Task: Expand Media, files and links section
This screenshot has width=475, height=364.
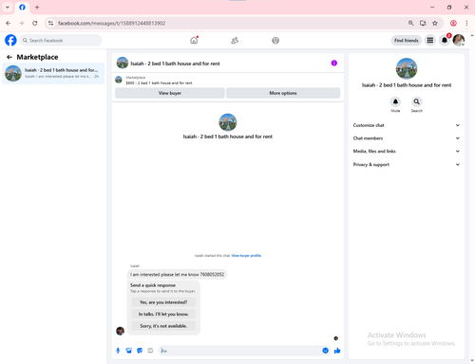Action: [407, 152]
